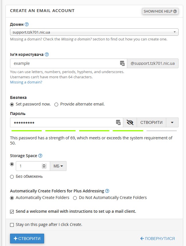This screenshot has width=186, height=246.
Task: Click password manager icon in username field
Action: 122,63
